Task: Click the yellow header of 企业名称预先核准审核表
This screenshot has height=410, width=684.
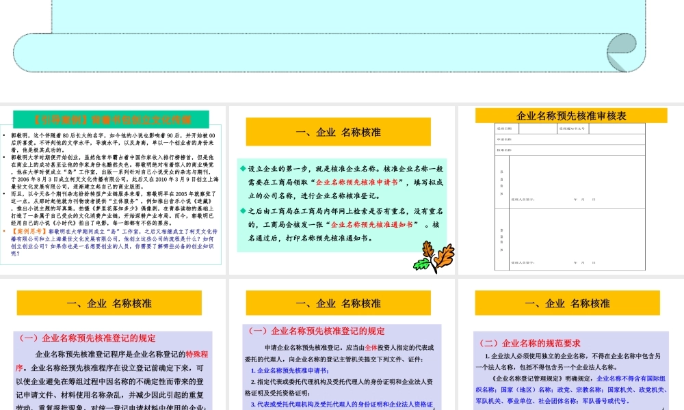Action: point(570,115)
